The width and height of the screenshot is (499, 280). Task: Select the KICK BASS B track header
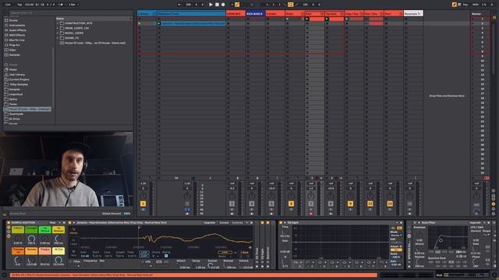pos(255,14)
